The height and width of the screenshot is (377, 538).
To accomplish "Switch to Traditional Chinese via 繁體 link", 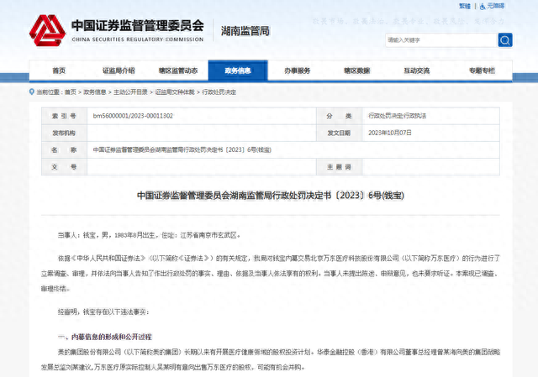I will 465,6.
